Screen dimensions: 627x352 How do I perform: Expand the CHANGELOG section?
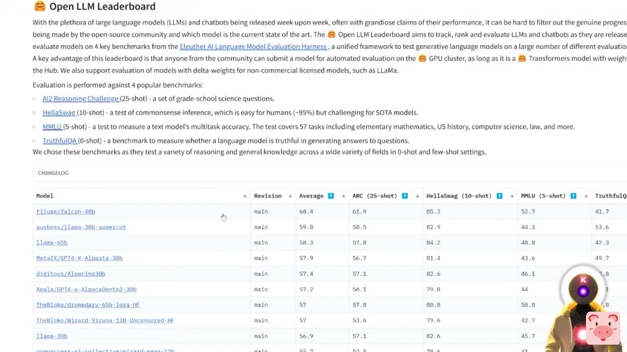click(53, 173)
